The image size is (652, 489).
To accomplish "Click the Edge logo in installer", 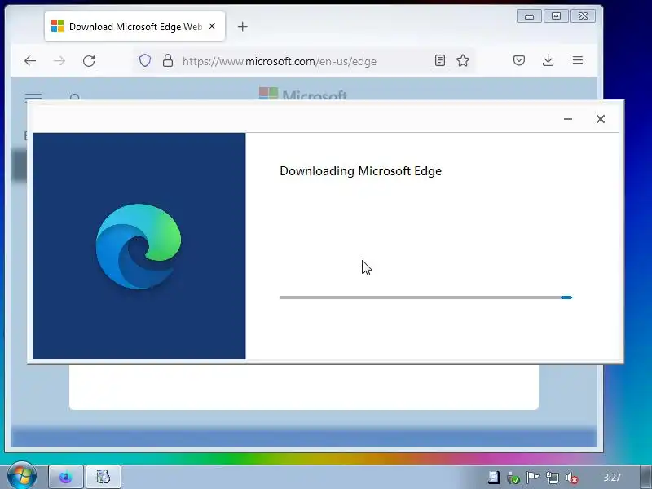I will click(139, 246).
